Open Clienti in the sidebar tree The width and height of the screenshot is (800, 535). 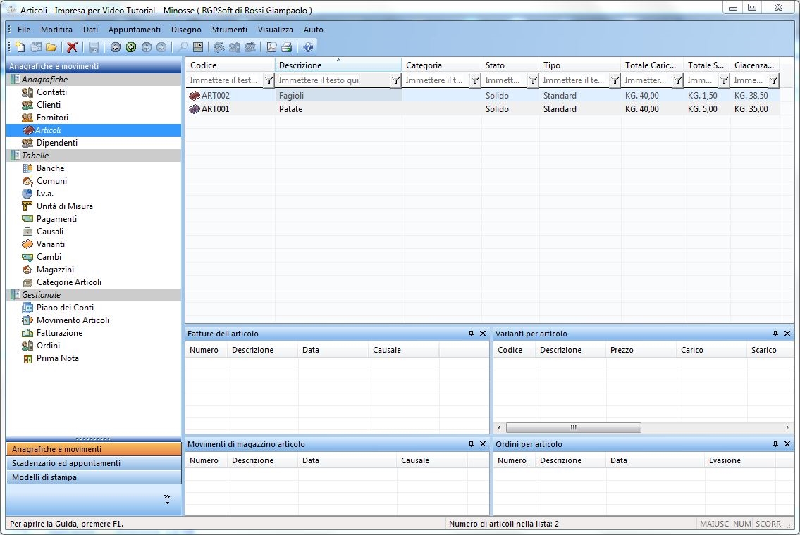49,105
